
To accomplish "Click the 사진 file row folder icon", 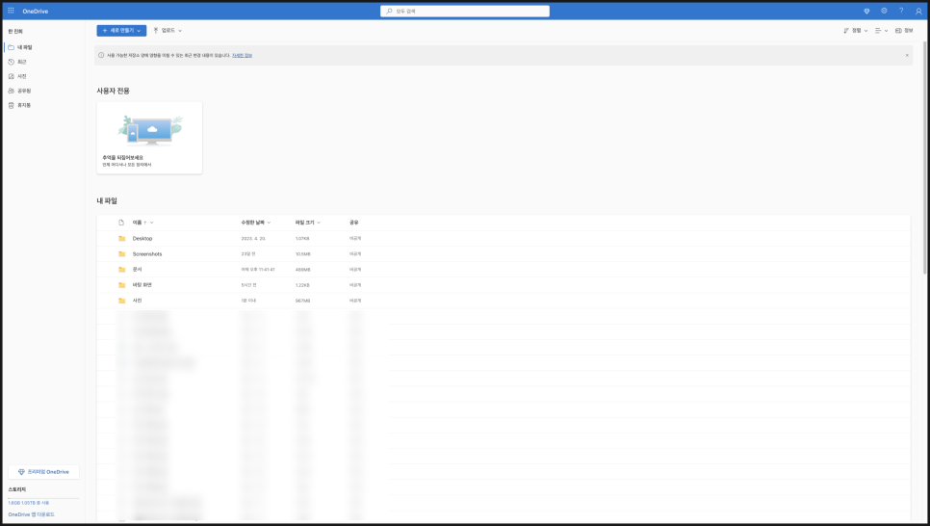I will (121, 301).
